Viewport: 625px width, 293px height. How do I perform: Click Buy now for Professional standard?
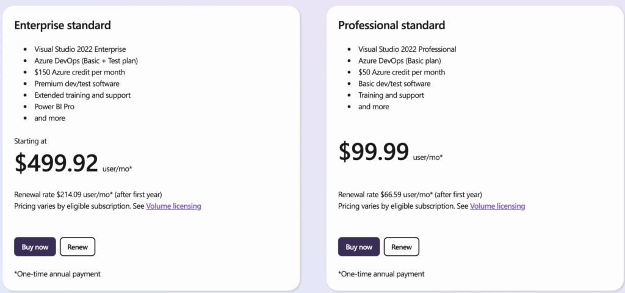tap(359, 247)
